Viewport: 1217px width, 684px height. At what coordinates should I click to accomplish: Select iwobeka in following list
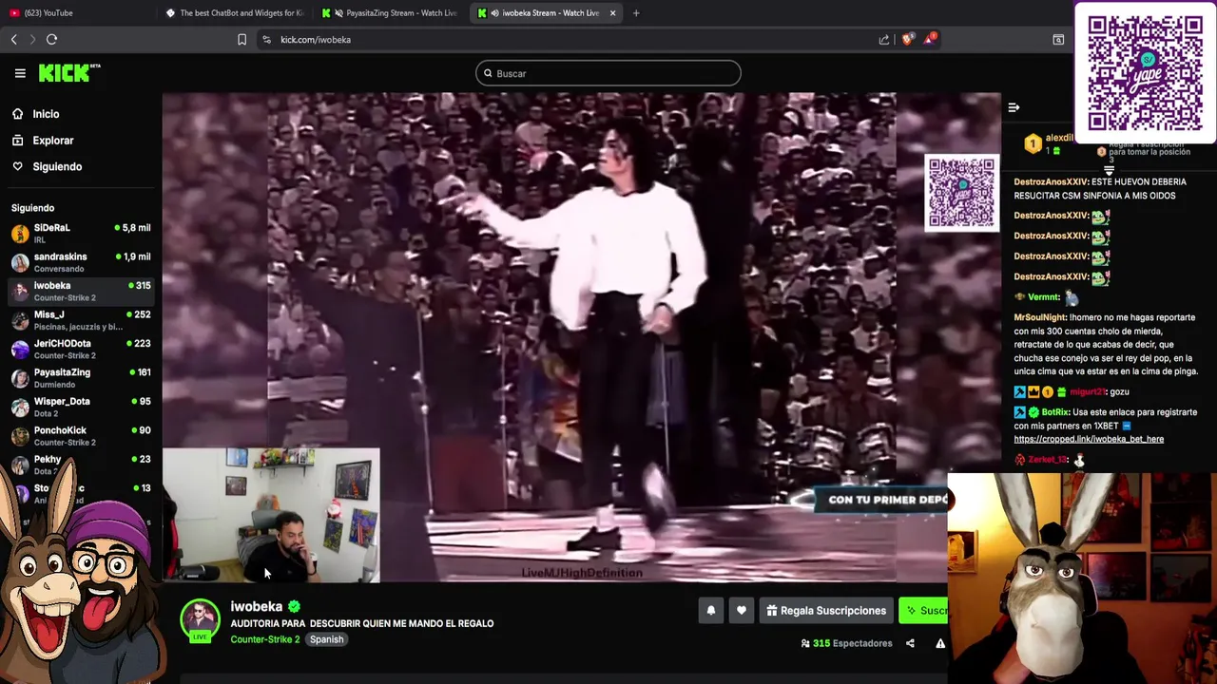[80, 291]
